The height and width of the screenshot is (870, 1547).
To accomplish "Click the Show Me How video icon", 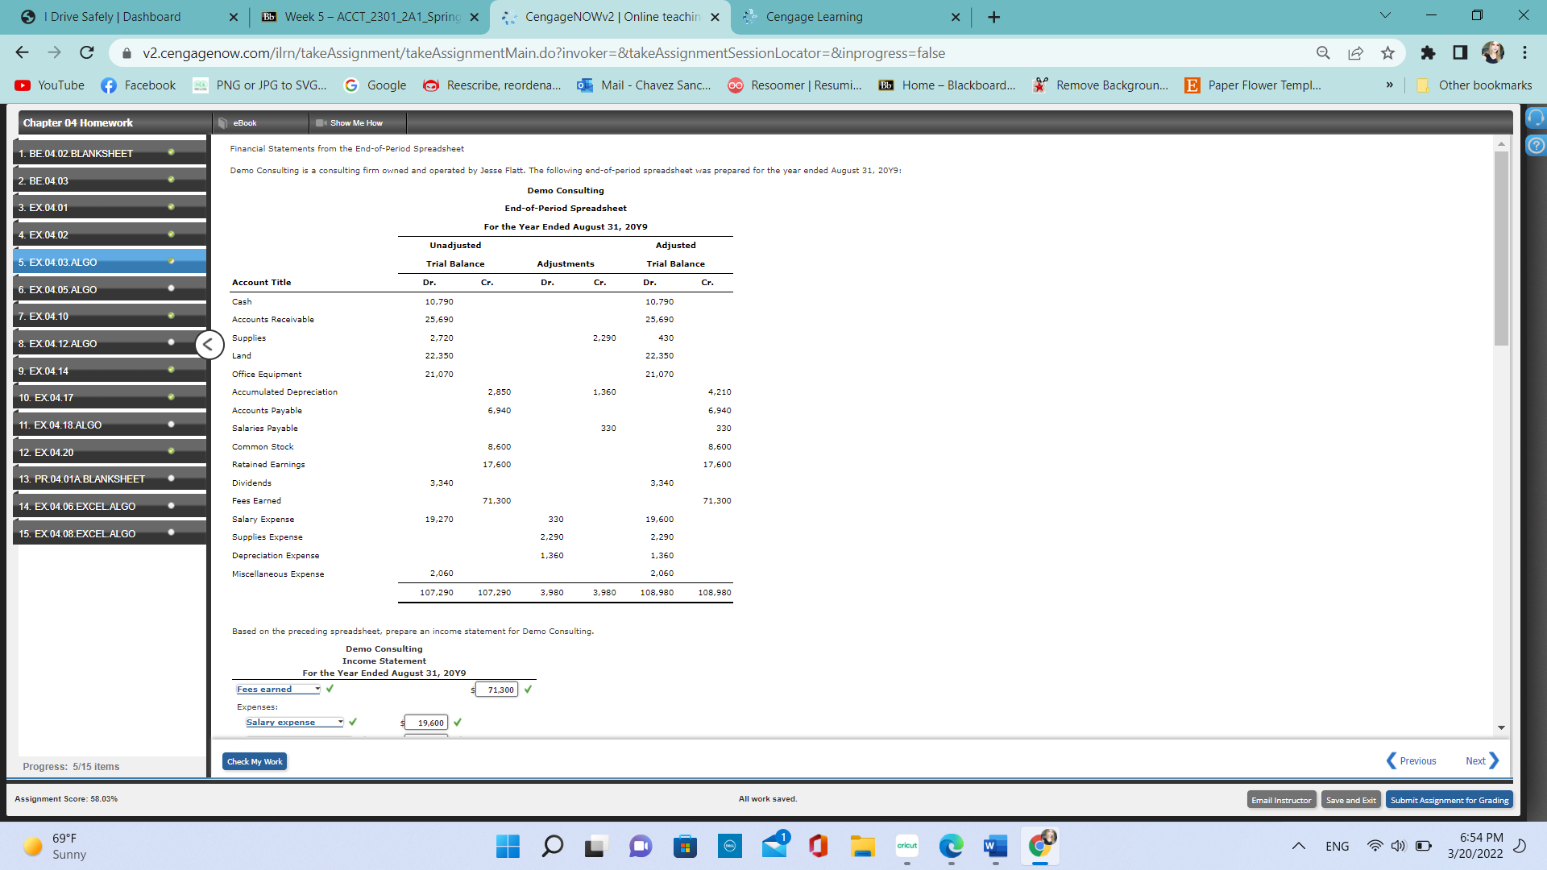I will pos(321,123).
